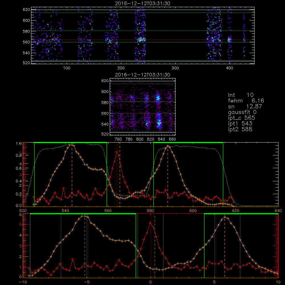Click x-axis label -5 of bottom profile plot
Viewport: 285px width, 285px height.
87,282
